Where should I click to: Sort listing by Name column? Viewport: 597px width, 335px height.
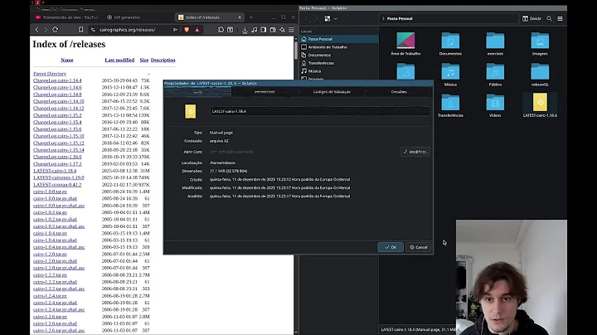click(x=67, y=61)
